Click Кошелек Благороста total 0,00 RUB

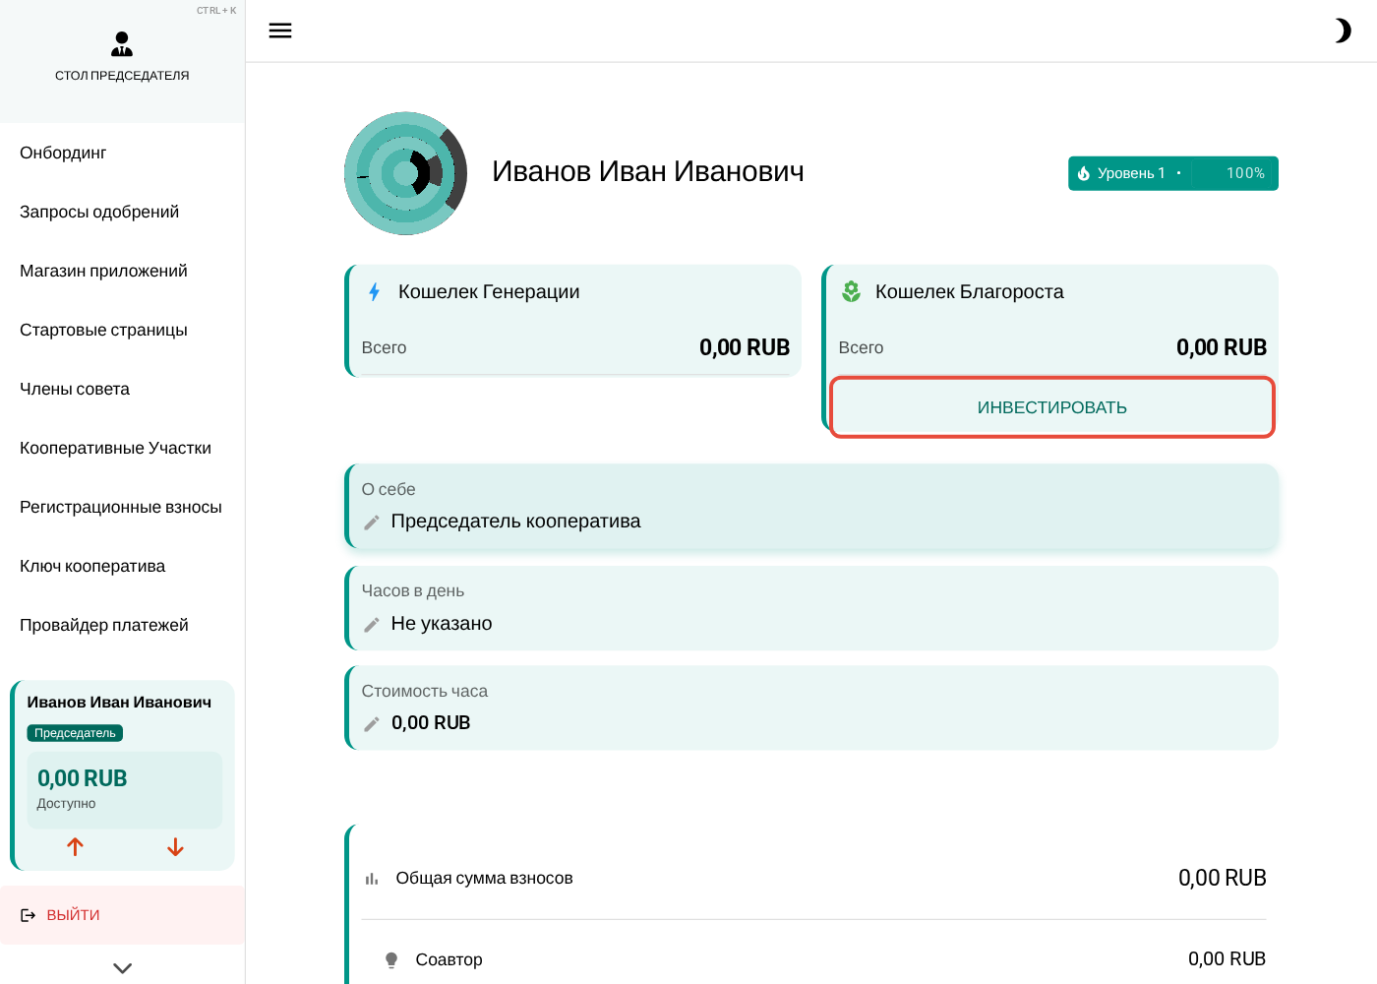(1222, 347)
